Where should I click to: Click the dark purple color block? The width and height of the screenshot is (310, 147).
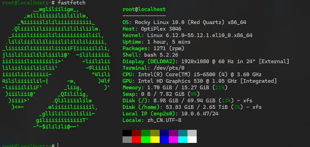174,133
